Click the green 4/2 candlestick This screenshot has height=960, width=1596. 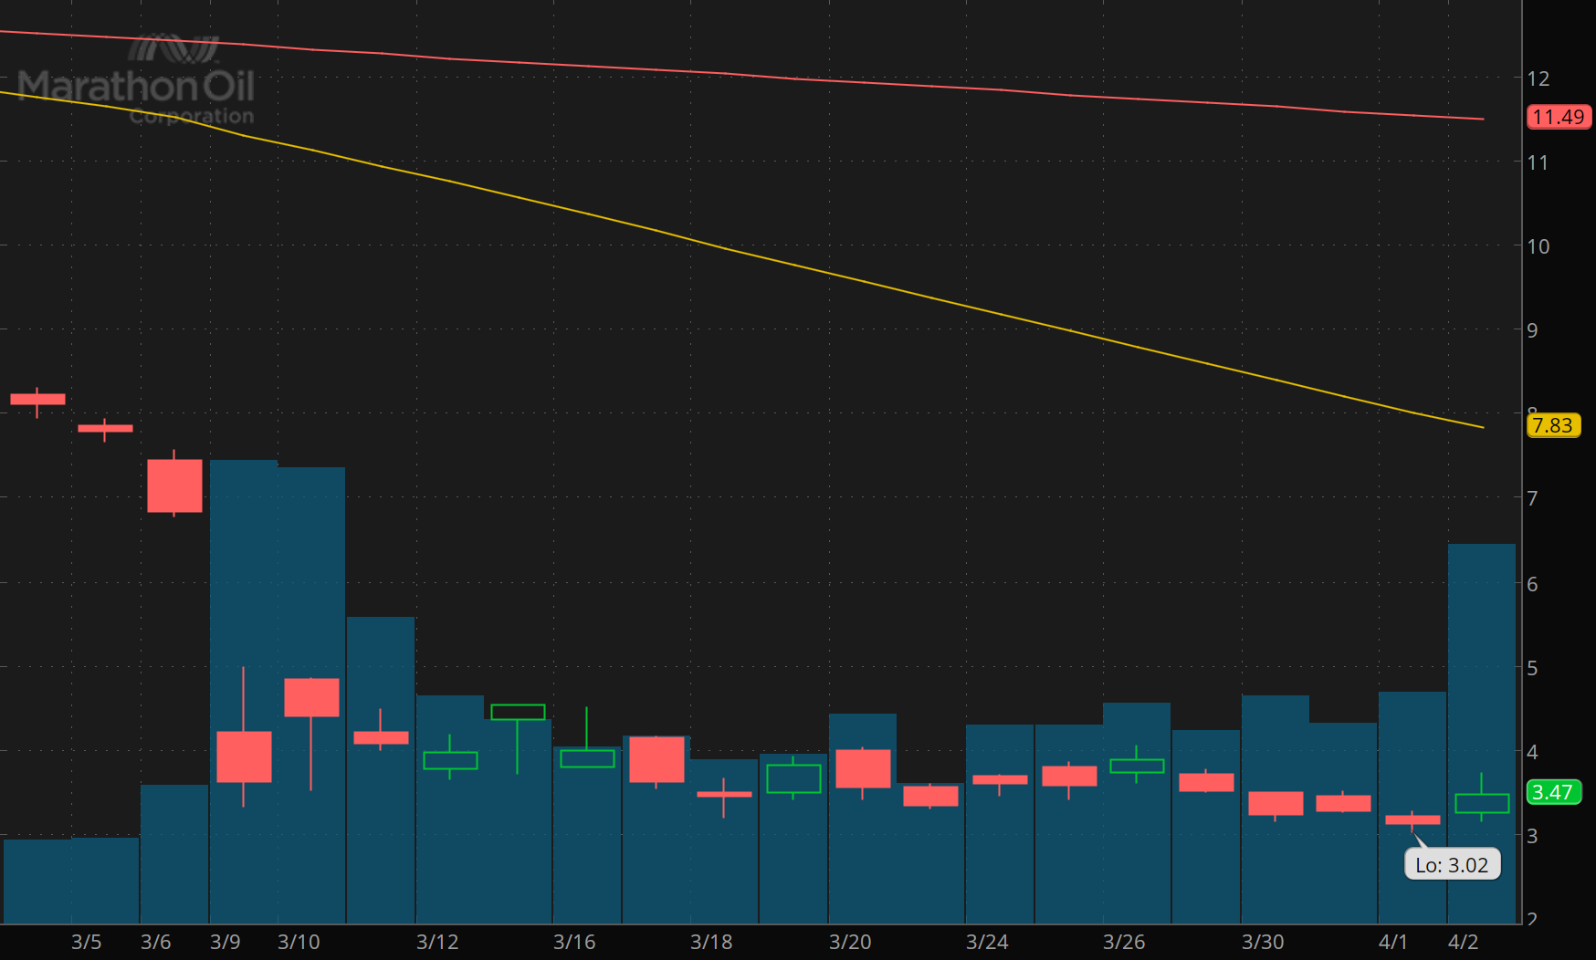point(1482,803)
